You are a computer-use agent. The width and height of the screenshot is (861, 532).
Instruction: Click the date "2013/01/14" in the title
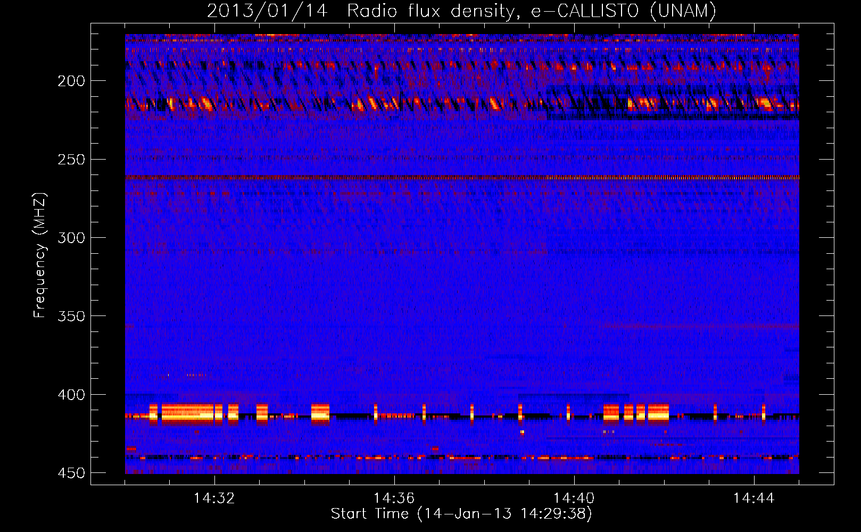pos(267,11)
